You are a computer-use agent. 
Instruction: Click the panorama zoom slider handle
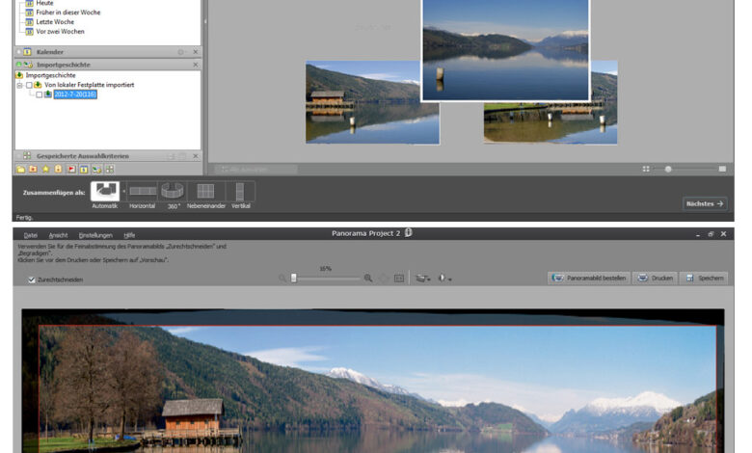pyautogui.click(x=293, y=278)
